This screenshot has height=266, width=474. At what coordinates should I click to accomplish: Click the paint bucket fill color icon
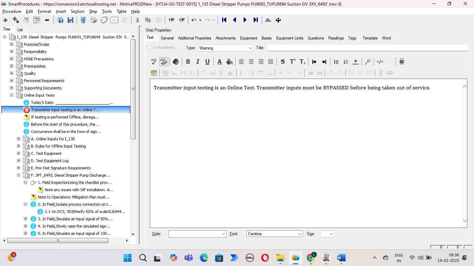tap(229, 62)
